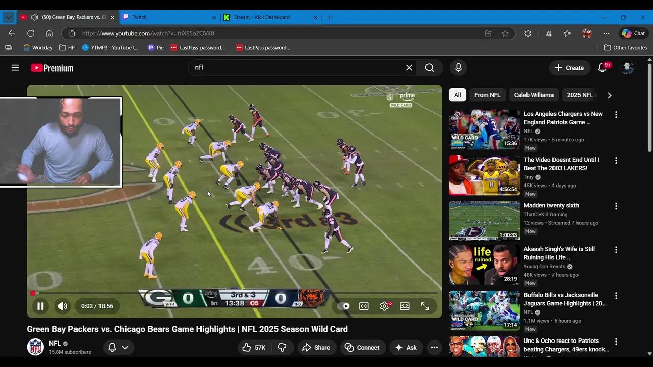Open player settings gear

(x=385, y=306)
